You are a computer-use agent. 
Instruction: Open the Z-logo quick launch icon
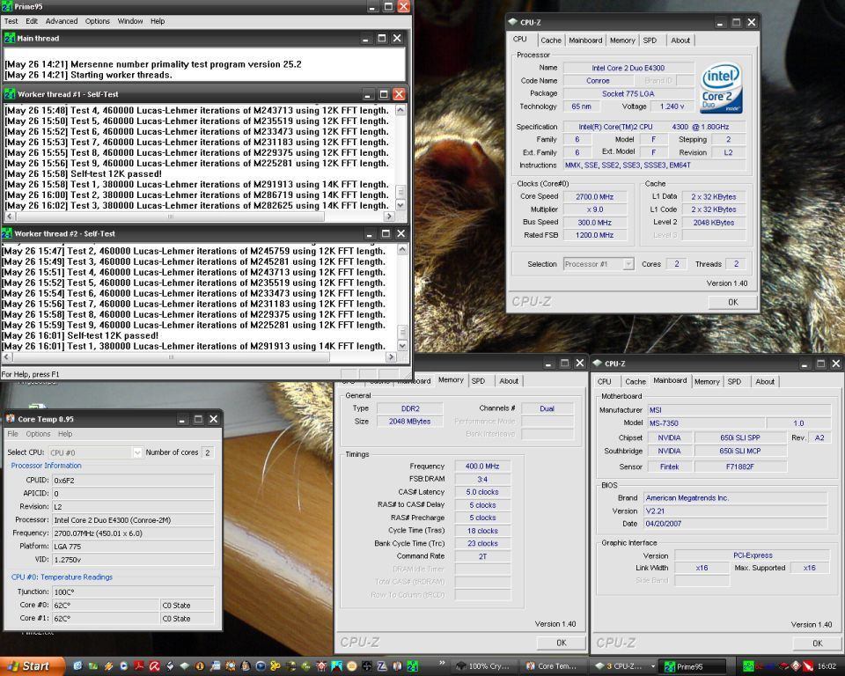click(381, 665)
